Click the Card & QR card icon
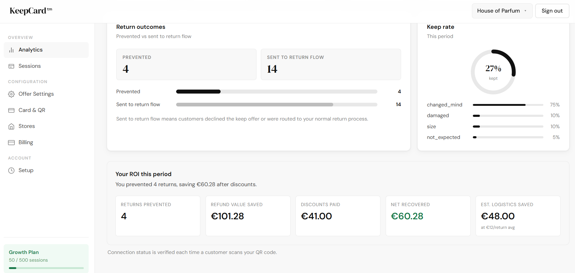This screenshot has height=273, width=575. pyautogui.click(x=11, y=110)
